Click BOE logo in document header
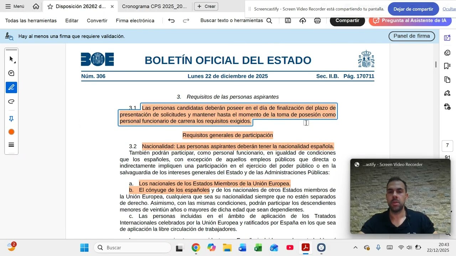The image size is (456, 256). 97,59
